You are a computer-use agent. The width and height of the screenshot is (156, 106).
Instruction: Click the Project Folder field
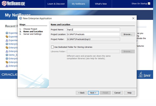(x=94, y=39)
